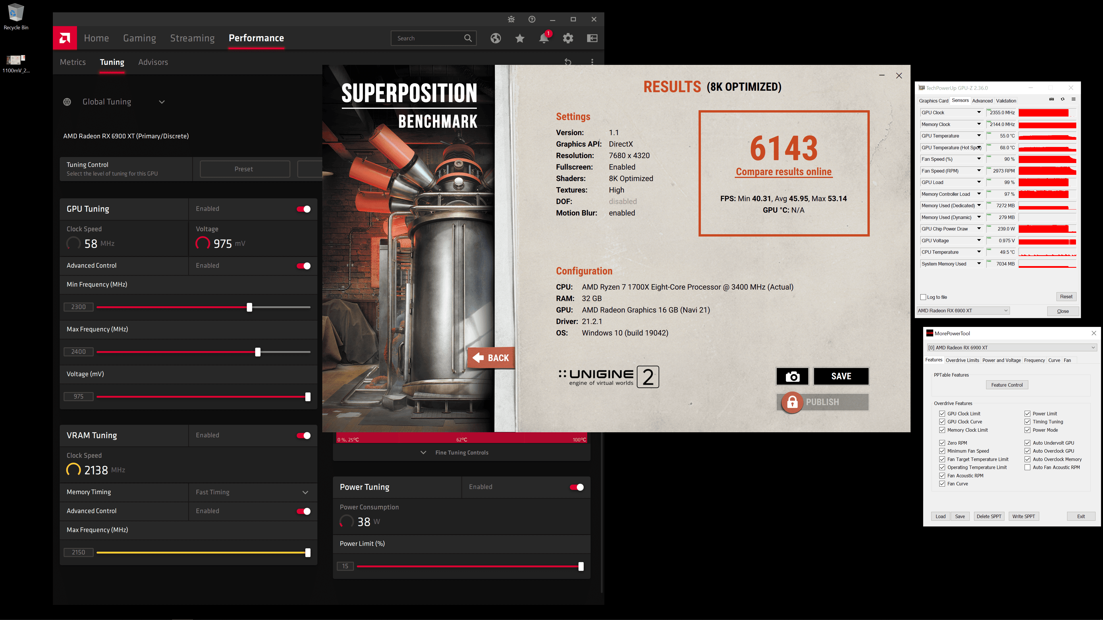Open the Advisors subtab
This screenshot has height=620, width=1103.
click(153, 62)
